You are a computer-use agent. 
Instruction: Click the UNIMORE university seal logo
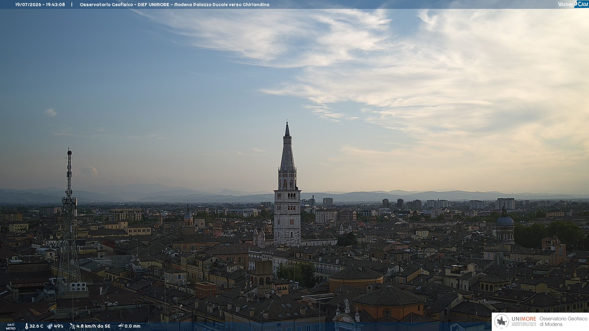tap(502, 321)
